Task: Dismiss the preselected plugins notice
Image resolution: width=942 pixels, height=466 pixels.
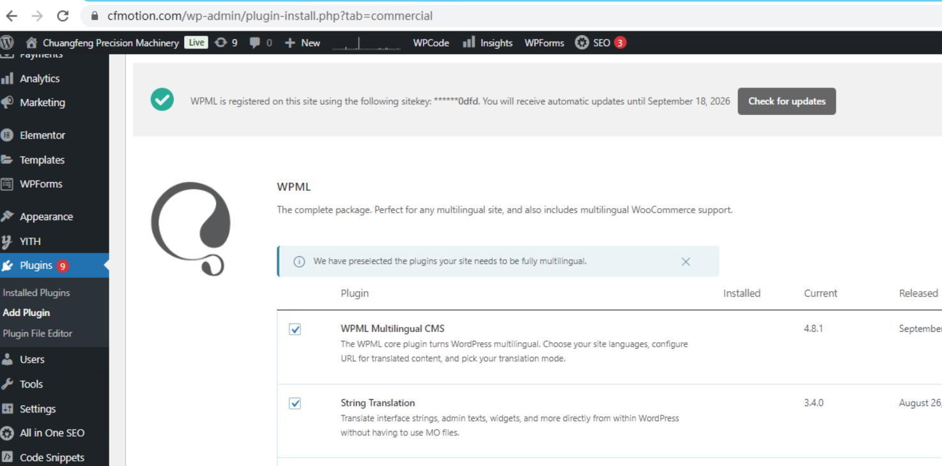Action: pyautogui.click(x=686, y=262)
